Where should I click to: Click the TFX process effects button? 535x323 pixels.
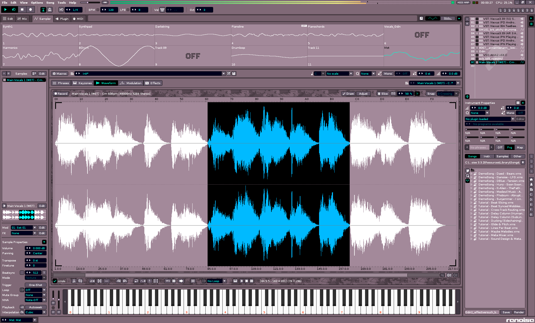click(x=167, y=281)
